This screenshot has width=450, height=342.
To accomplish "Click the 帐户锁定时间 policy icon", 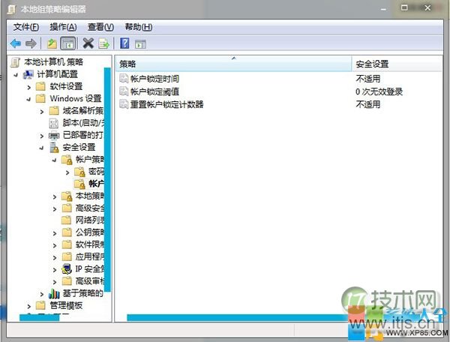I will 124,78.
